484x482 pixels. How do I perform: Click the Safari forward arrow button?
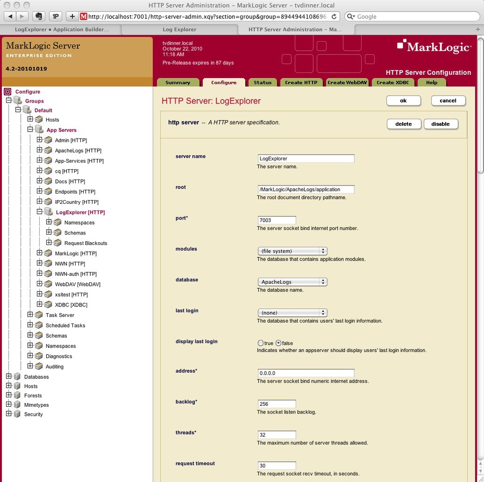[22, 17]
